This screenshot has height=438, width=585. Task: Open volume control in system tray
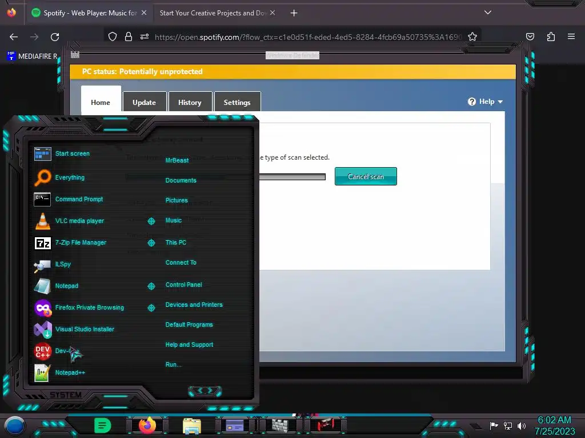pos(522,425)
